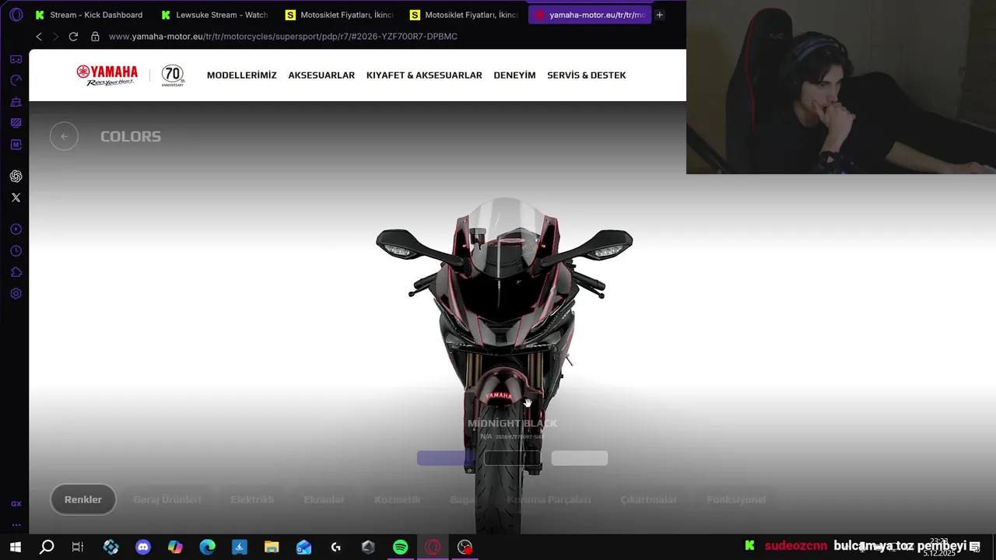996x560 pixels.
Task: Open KIYAFET & AKSESUARLAR menu
Action: (424, 75)
